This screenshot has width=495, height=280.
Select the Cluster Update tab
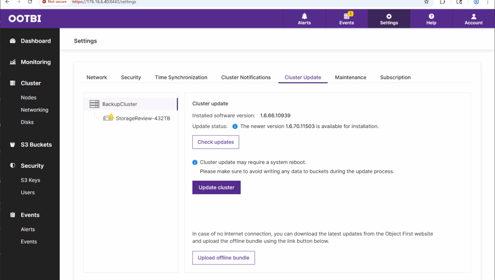pyautogui.click(x=302, y=77)
